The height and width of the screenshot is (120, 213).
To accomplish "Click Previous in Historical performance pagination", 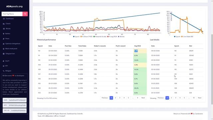I will [x=105, y=98].
